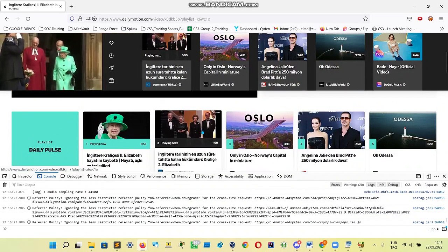Click the padlock site info icon
Viewport: 448px width, 252px height.
coord(80,19)
